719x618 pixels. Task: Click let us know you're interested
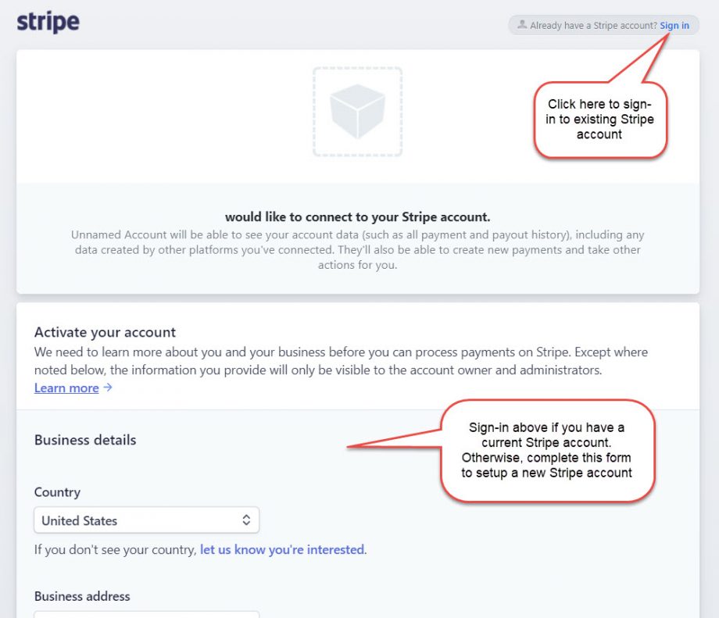[281, 549]
